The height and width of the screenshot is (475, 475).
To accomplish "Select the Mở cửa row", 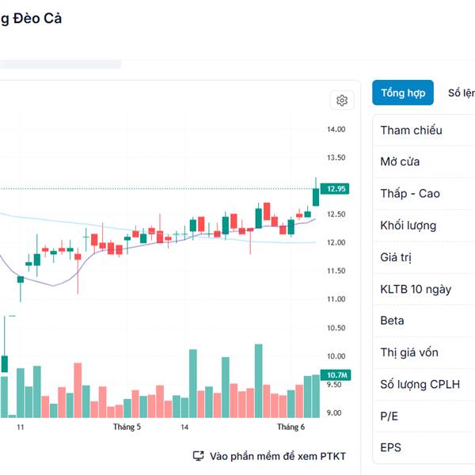I will [424, 161].
